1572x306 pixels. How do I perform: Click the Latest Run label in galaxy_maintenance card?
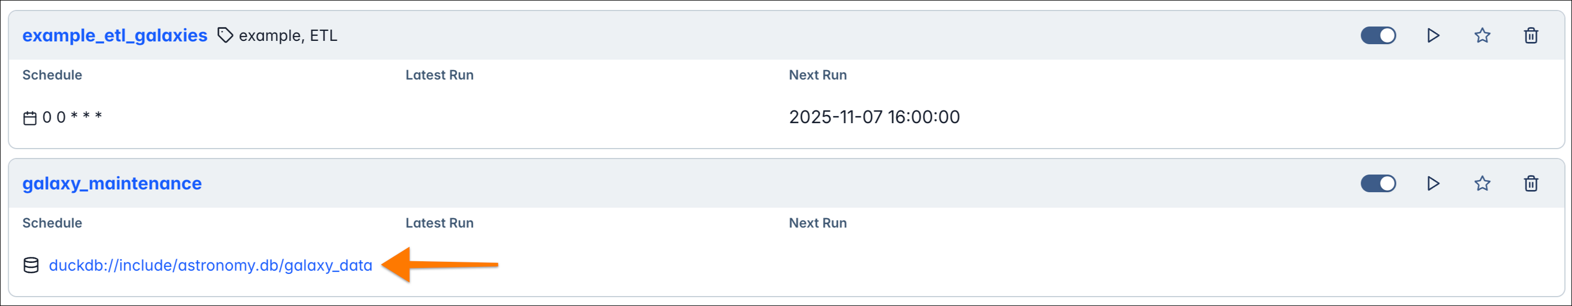pyautogui.click(x=439, y=223)
